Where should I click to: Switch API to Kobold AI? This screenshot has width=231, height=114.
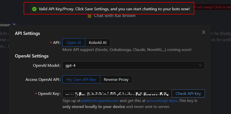pyautogui.click(x=98, y=42)
